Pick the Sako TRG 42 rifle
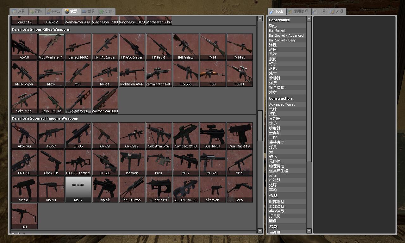The height and width of the screenshot is (243, 405). pyautogui.click(x=51, y=101)
